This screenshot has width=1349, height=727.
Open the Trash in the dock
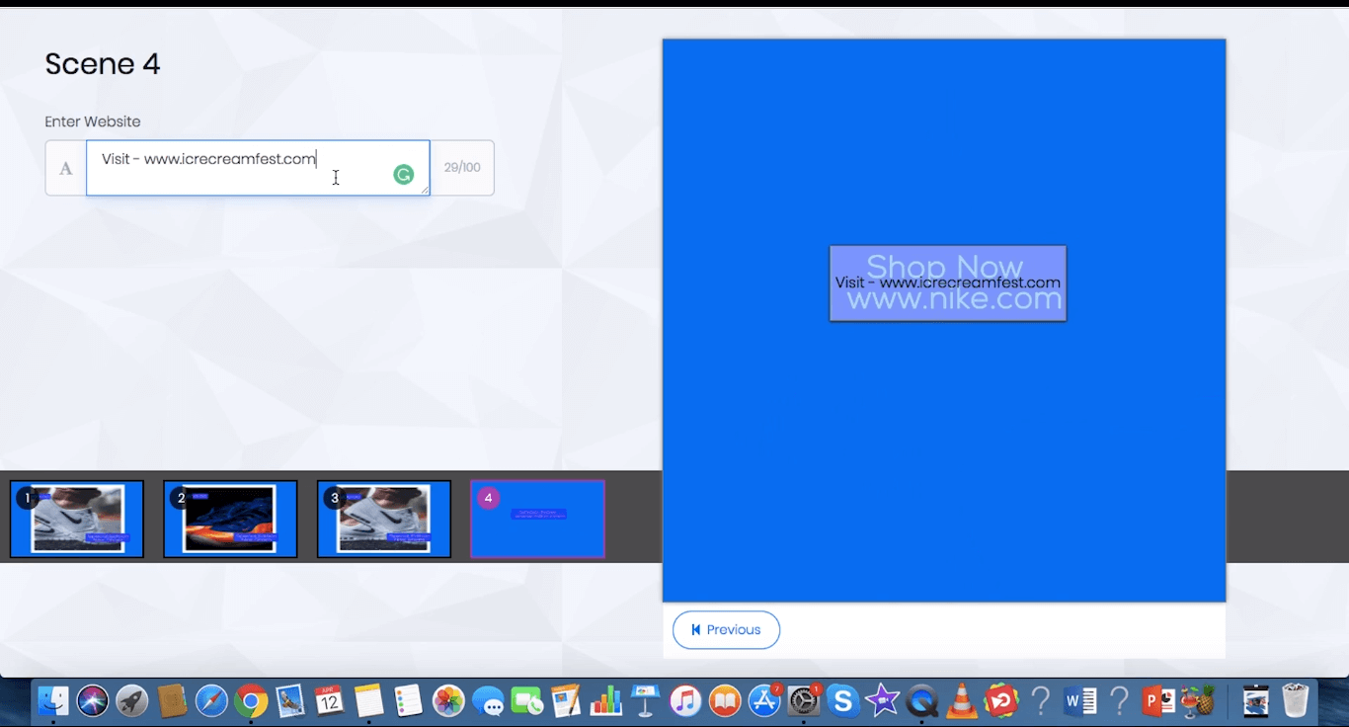(x=1296, y=701)
